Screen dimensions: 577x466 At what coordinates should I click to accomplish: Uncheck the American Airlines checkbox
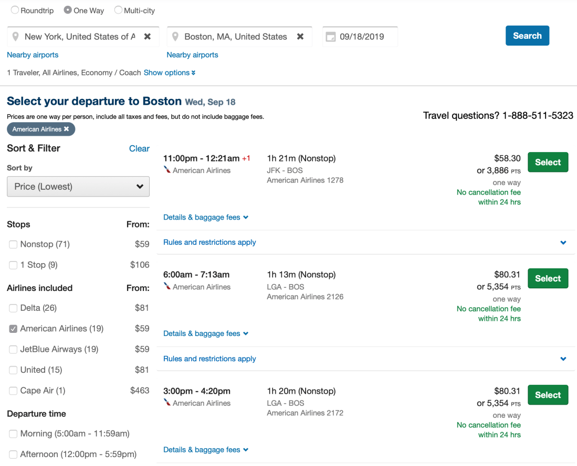tap(13, 329)
